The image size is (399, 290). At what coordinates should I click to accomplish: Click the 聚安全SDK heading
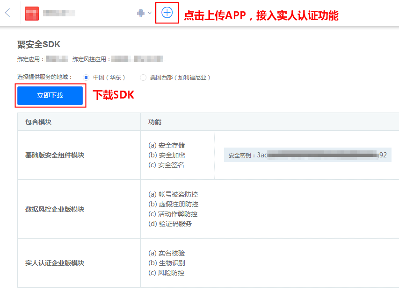[x=39, y=44]
